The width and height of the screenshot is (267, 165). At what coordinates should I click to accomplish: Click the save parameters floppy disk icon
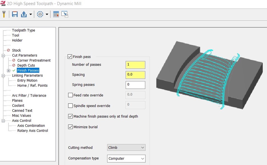pos(15,14)
